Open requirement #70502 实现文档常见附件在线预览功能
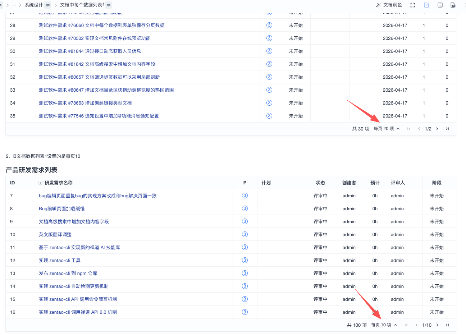Viewport: 466px width, 335px height. point(95,38)
